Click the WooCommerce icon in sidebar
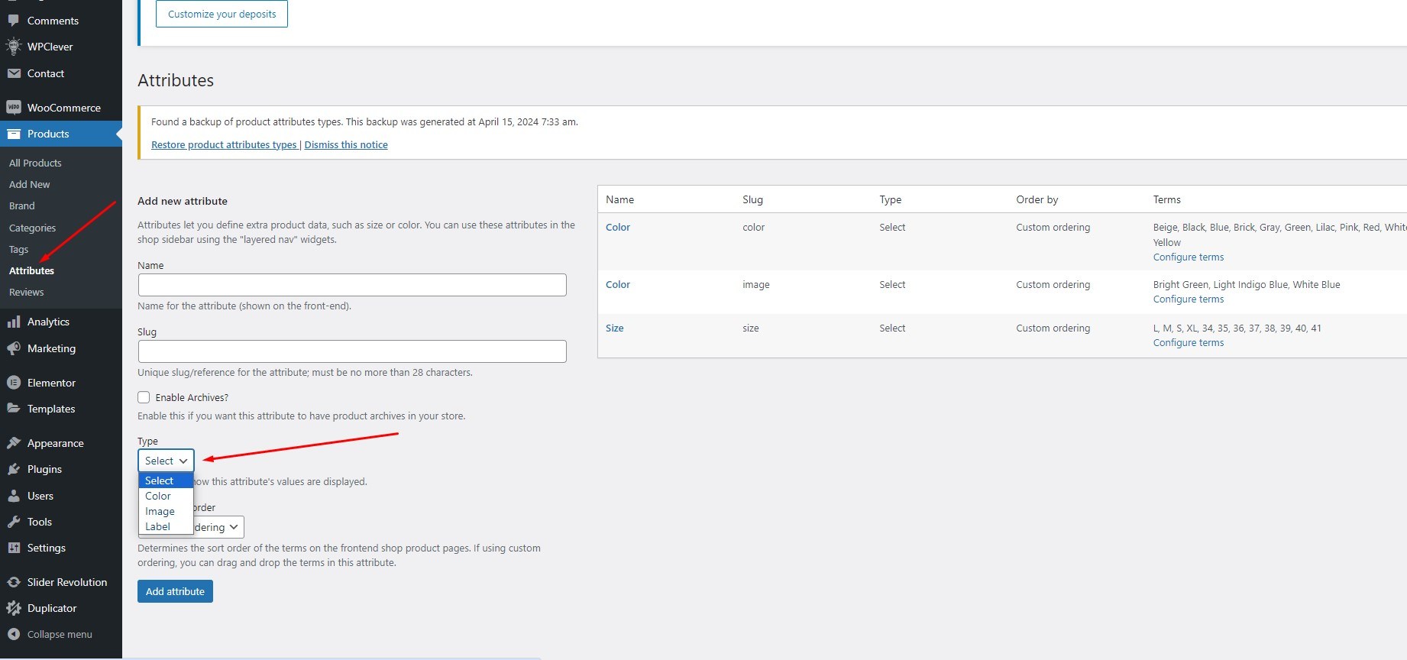Image resolution: width=1407 pixels, height=660 pixels. tap(13, 108)
